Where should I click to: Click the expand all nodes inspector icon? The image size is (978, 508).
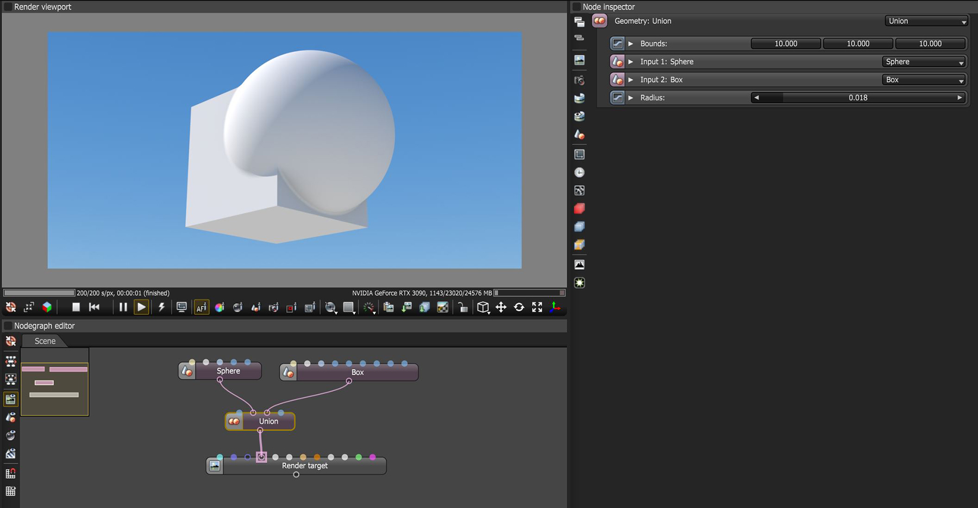coord(579,22)
